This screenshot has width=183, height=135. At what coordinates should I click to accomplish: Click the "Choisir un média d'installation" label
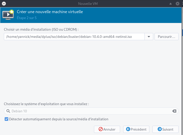point(41,29)
